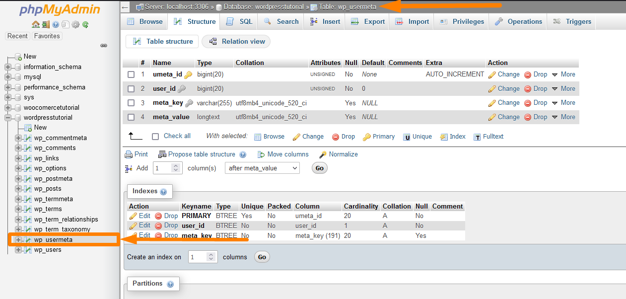The height and width of the screenshot is (299, 626).
Task: Click the wp_users table icon in the tree
Action: click(x=28, y=250)
